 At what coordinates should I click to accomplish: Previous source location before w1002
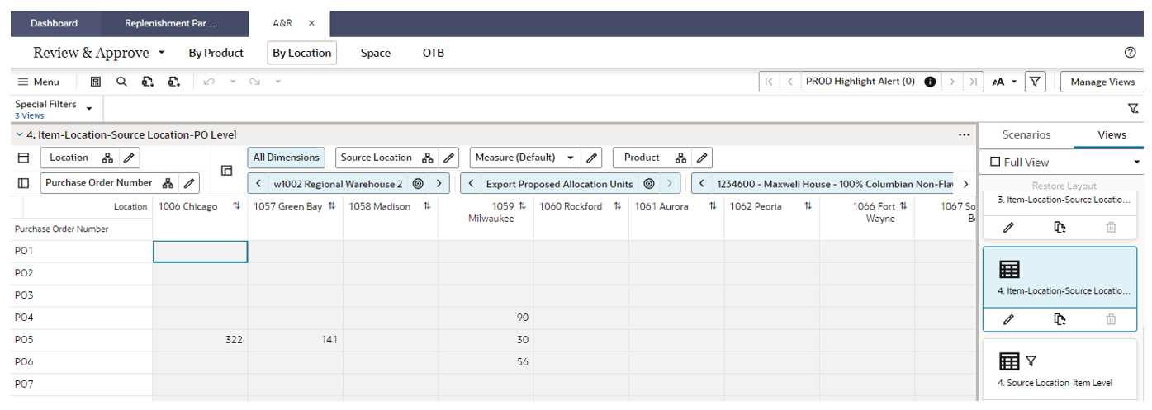(258, 184)
